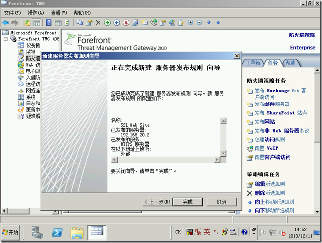Click 取消 to cancel the wizard
This screenshot has width=322, height=243.
pyautogui.click(x=222, y=202)
